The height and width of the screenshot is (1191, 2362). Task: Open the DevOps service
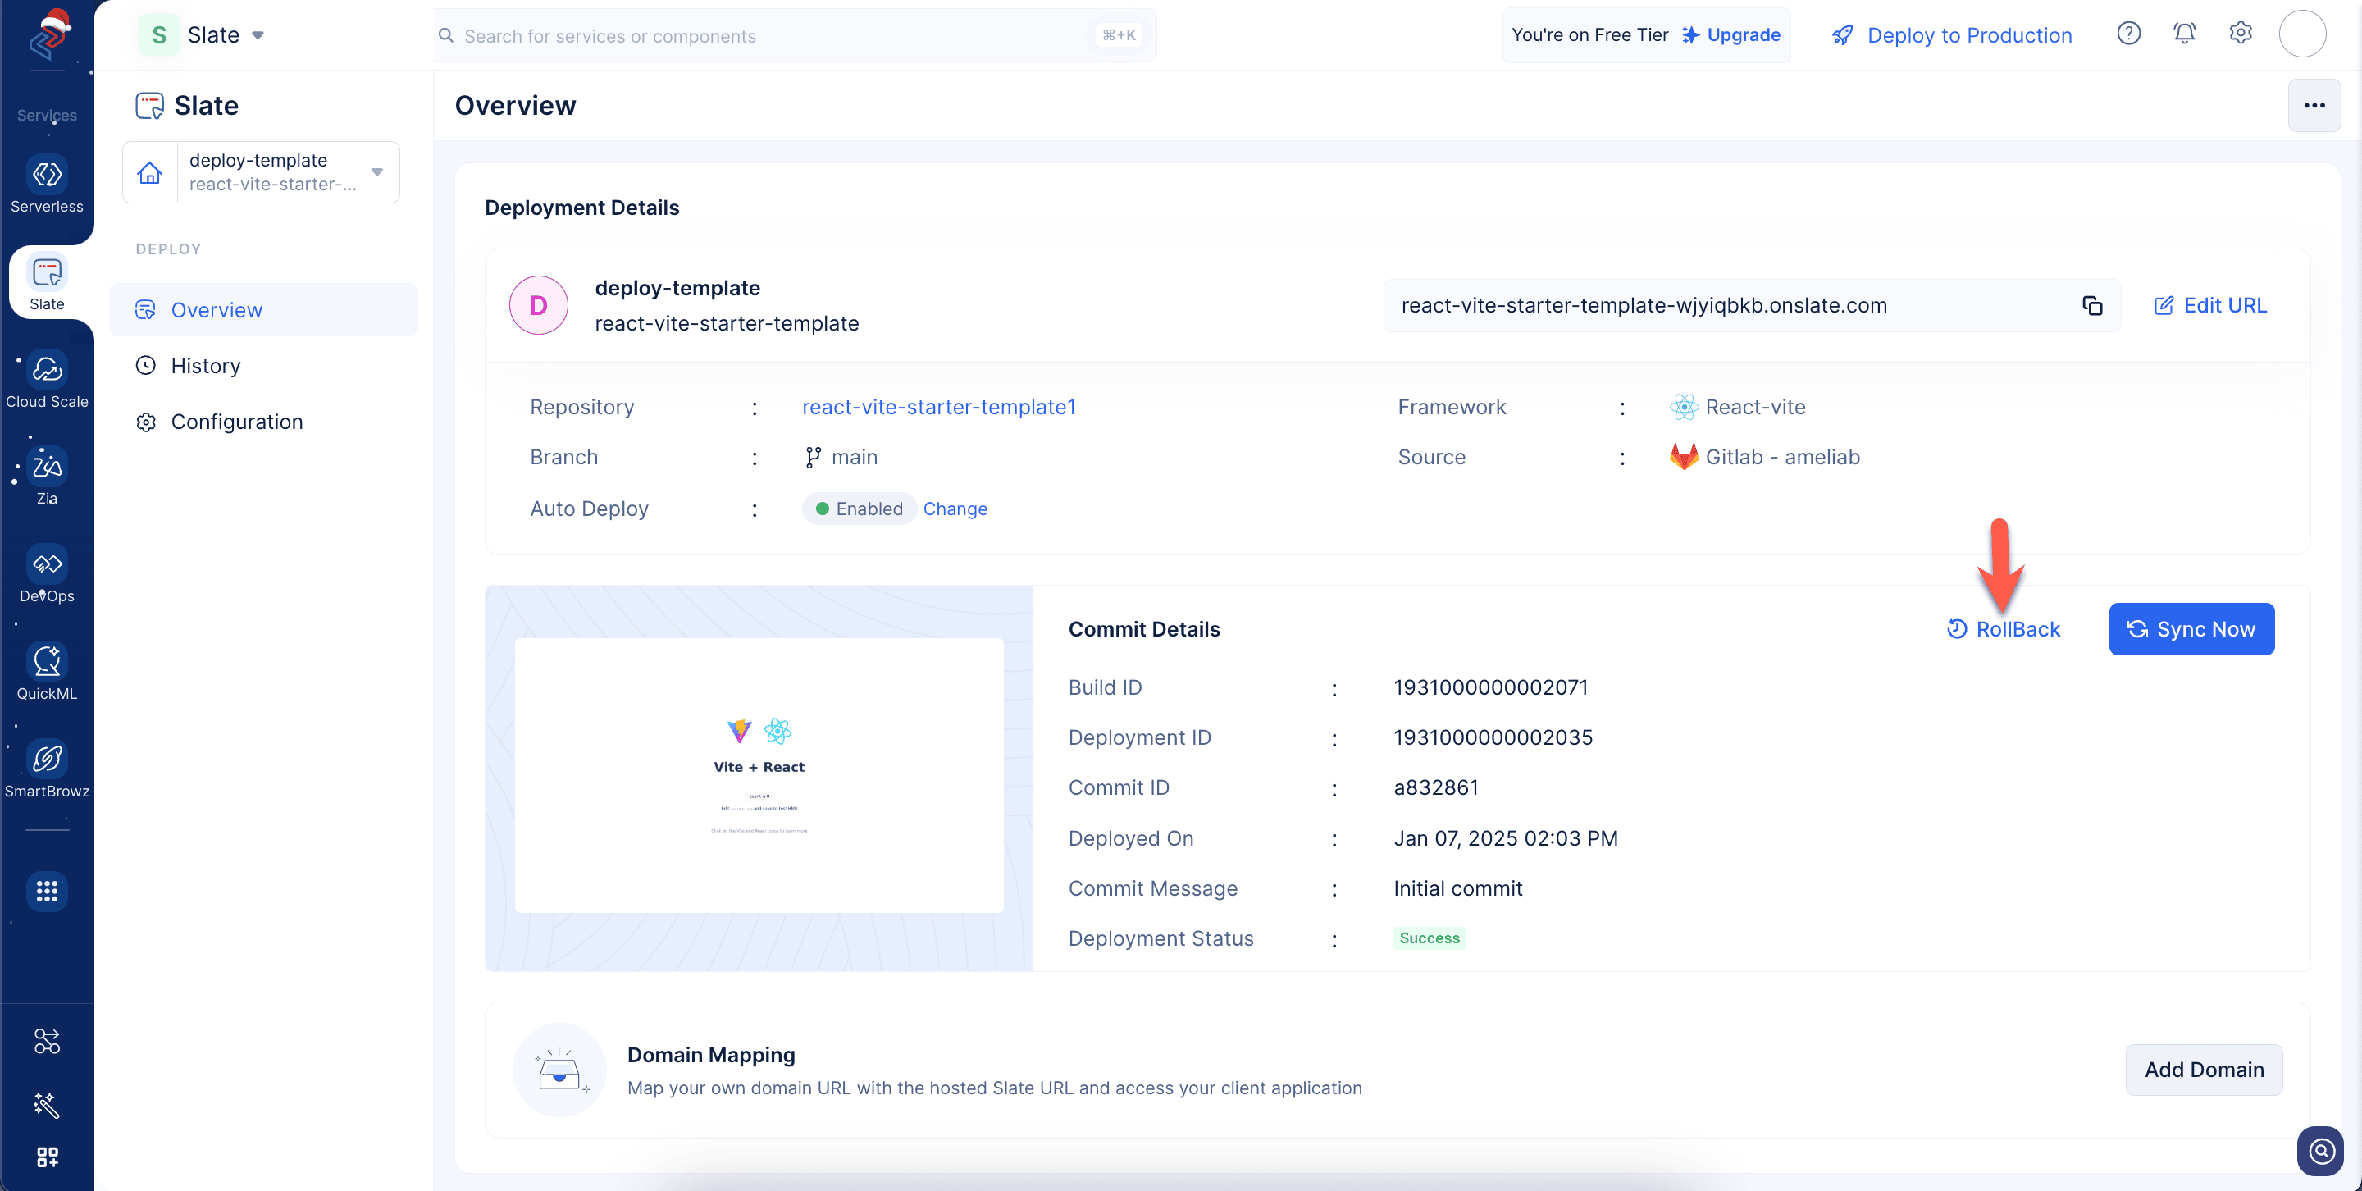[47, 564]
